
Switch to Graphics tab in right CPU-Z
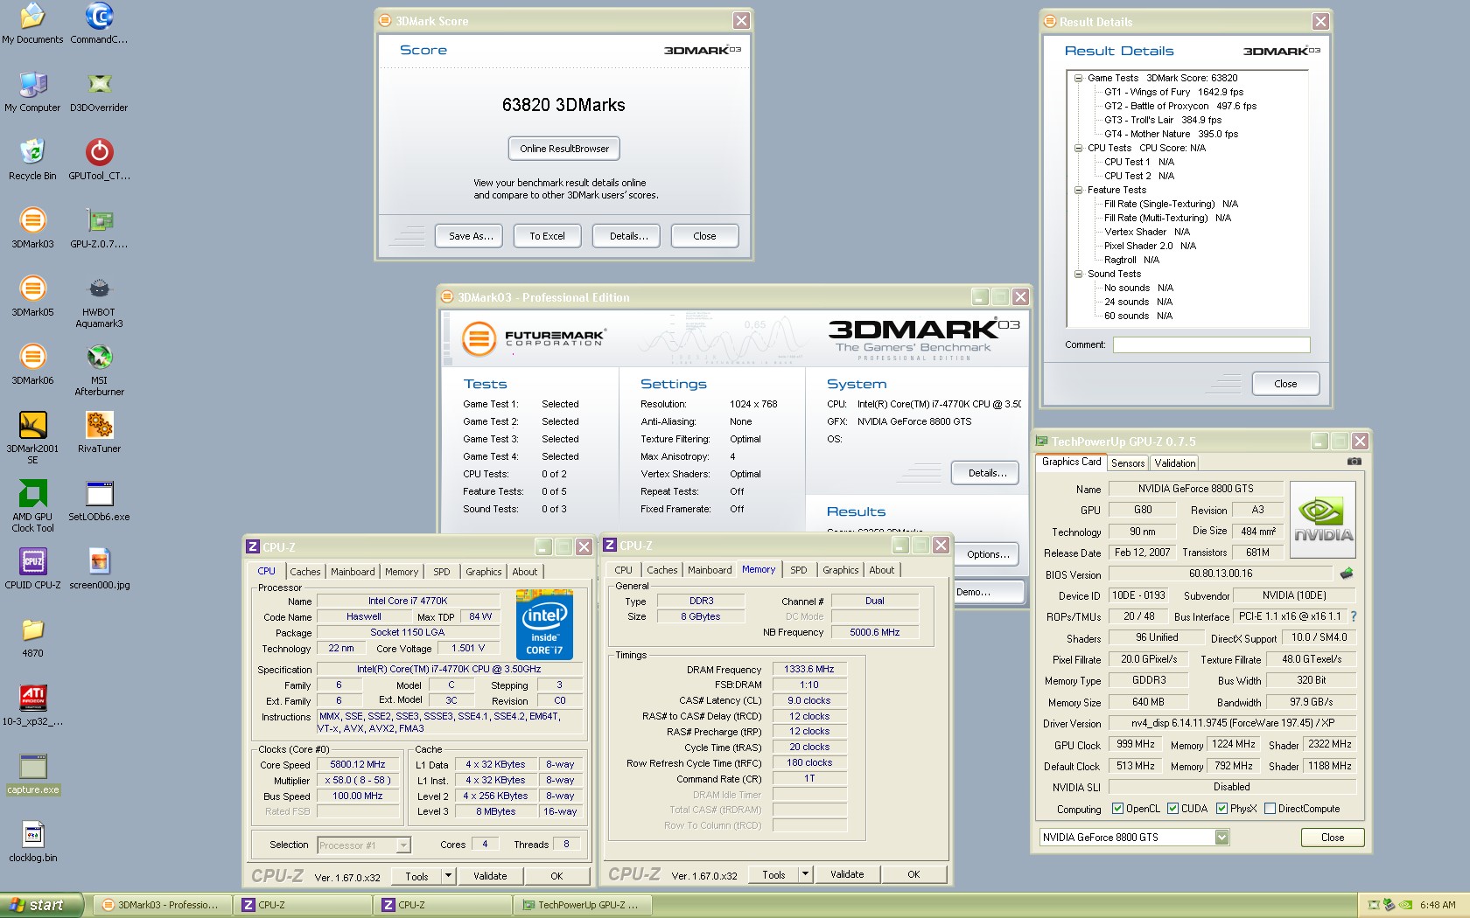pyautogui.click(x=841, y=570)
